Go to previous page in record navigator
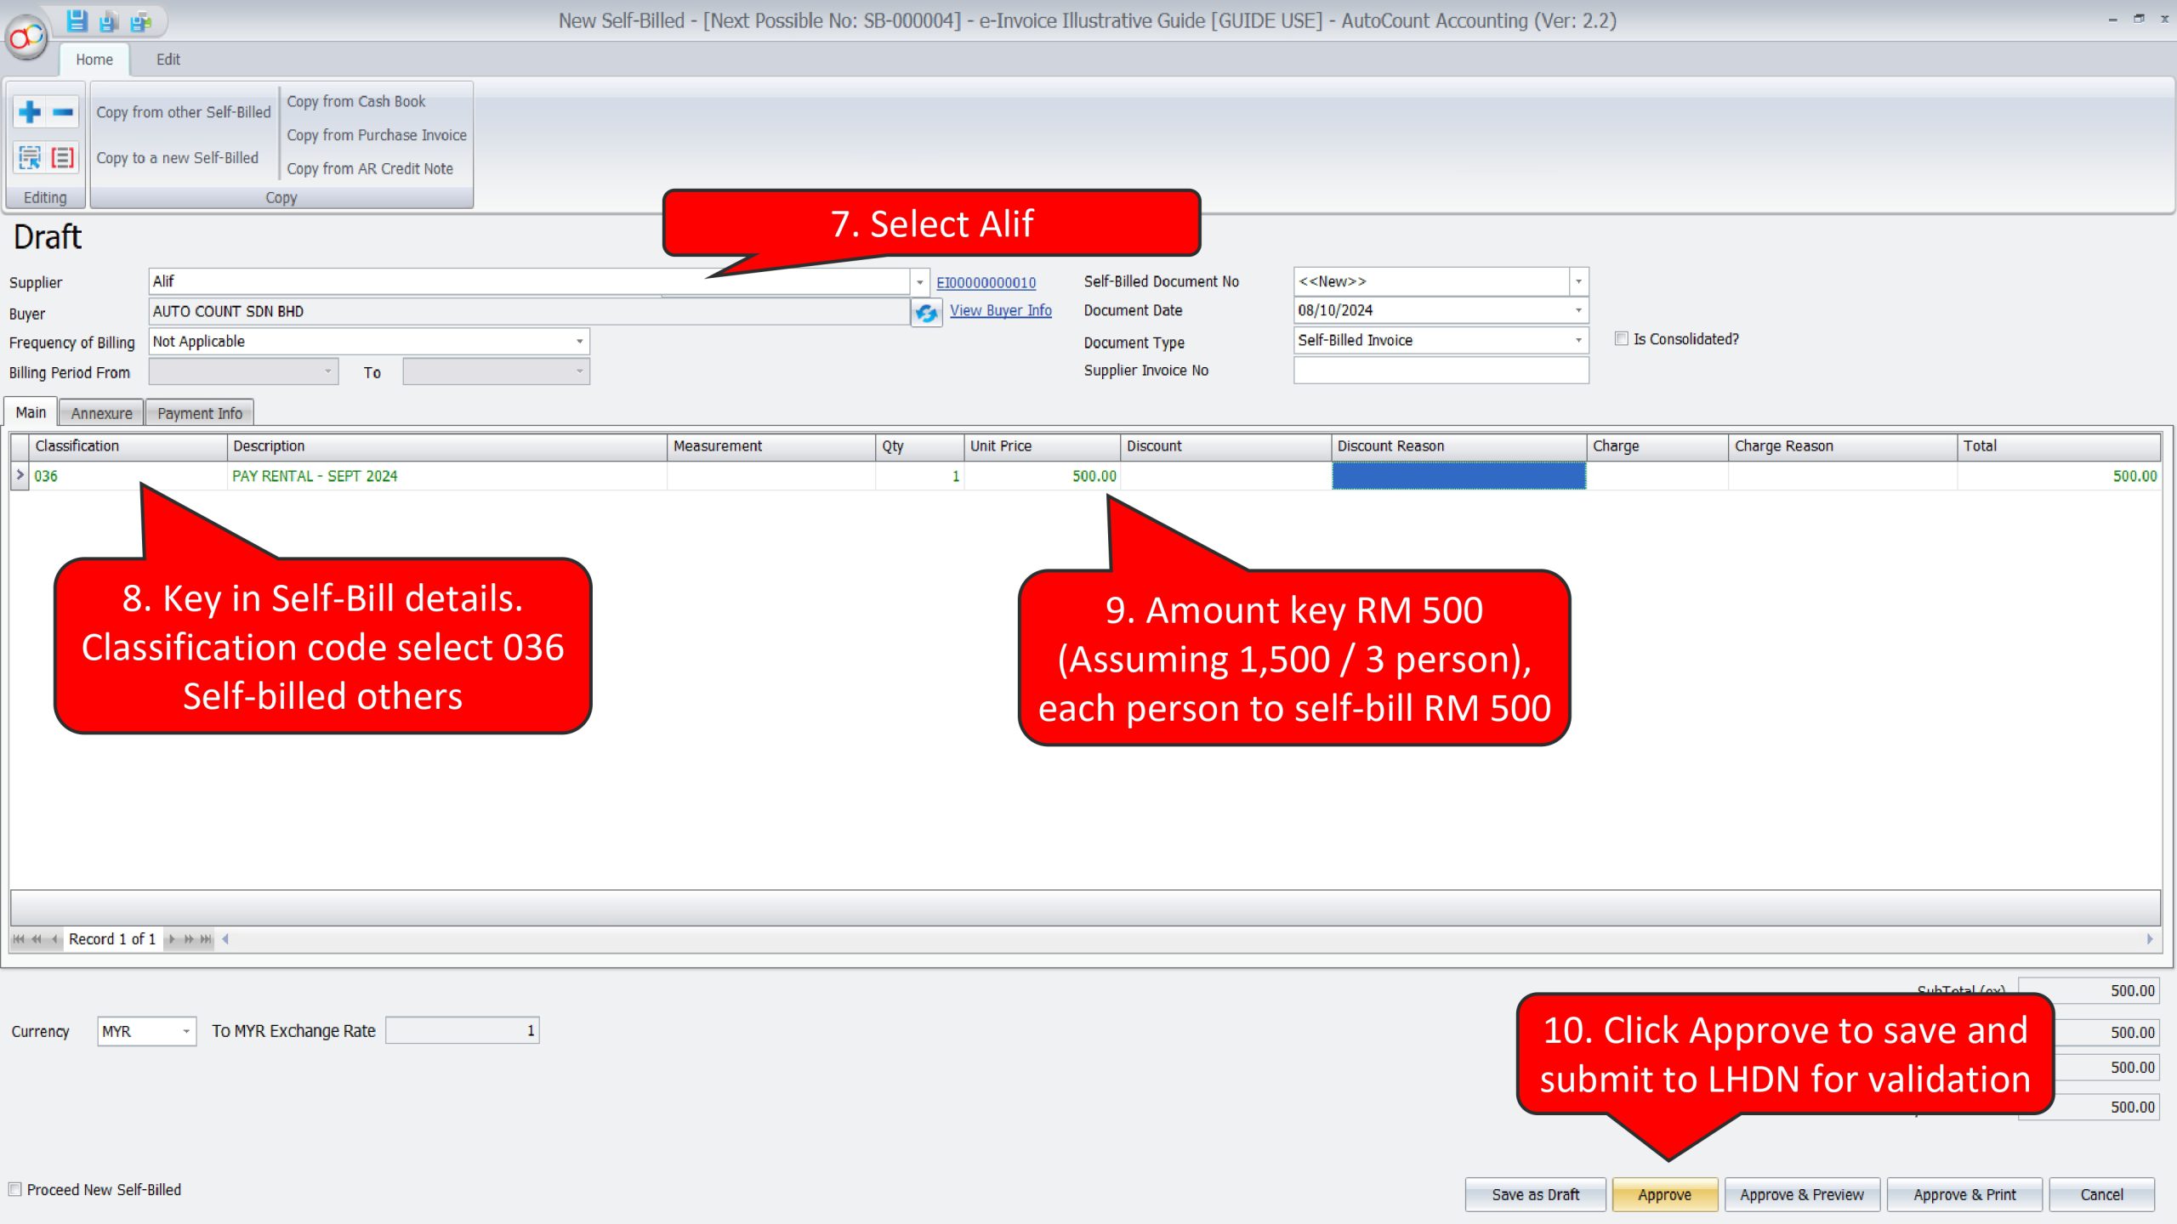Screen dimensions: 2177x1224 pyautogui.click(x=37, y=938)
